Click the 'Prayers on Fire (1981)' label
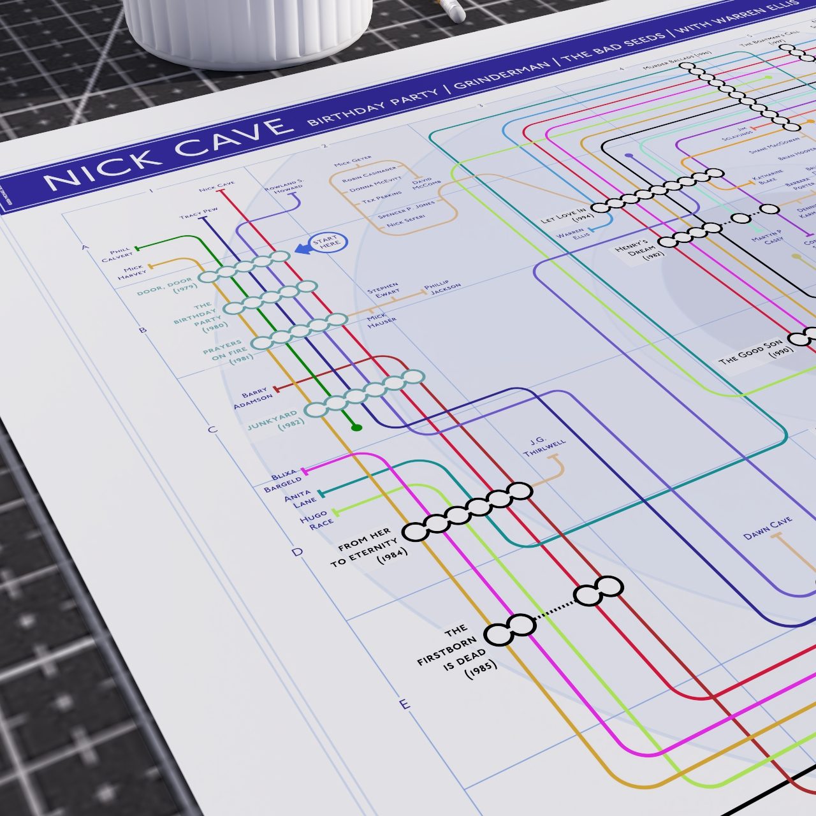The height and width of the screenshot is (816, 816). 228,351
